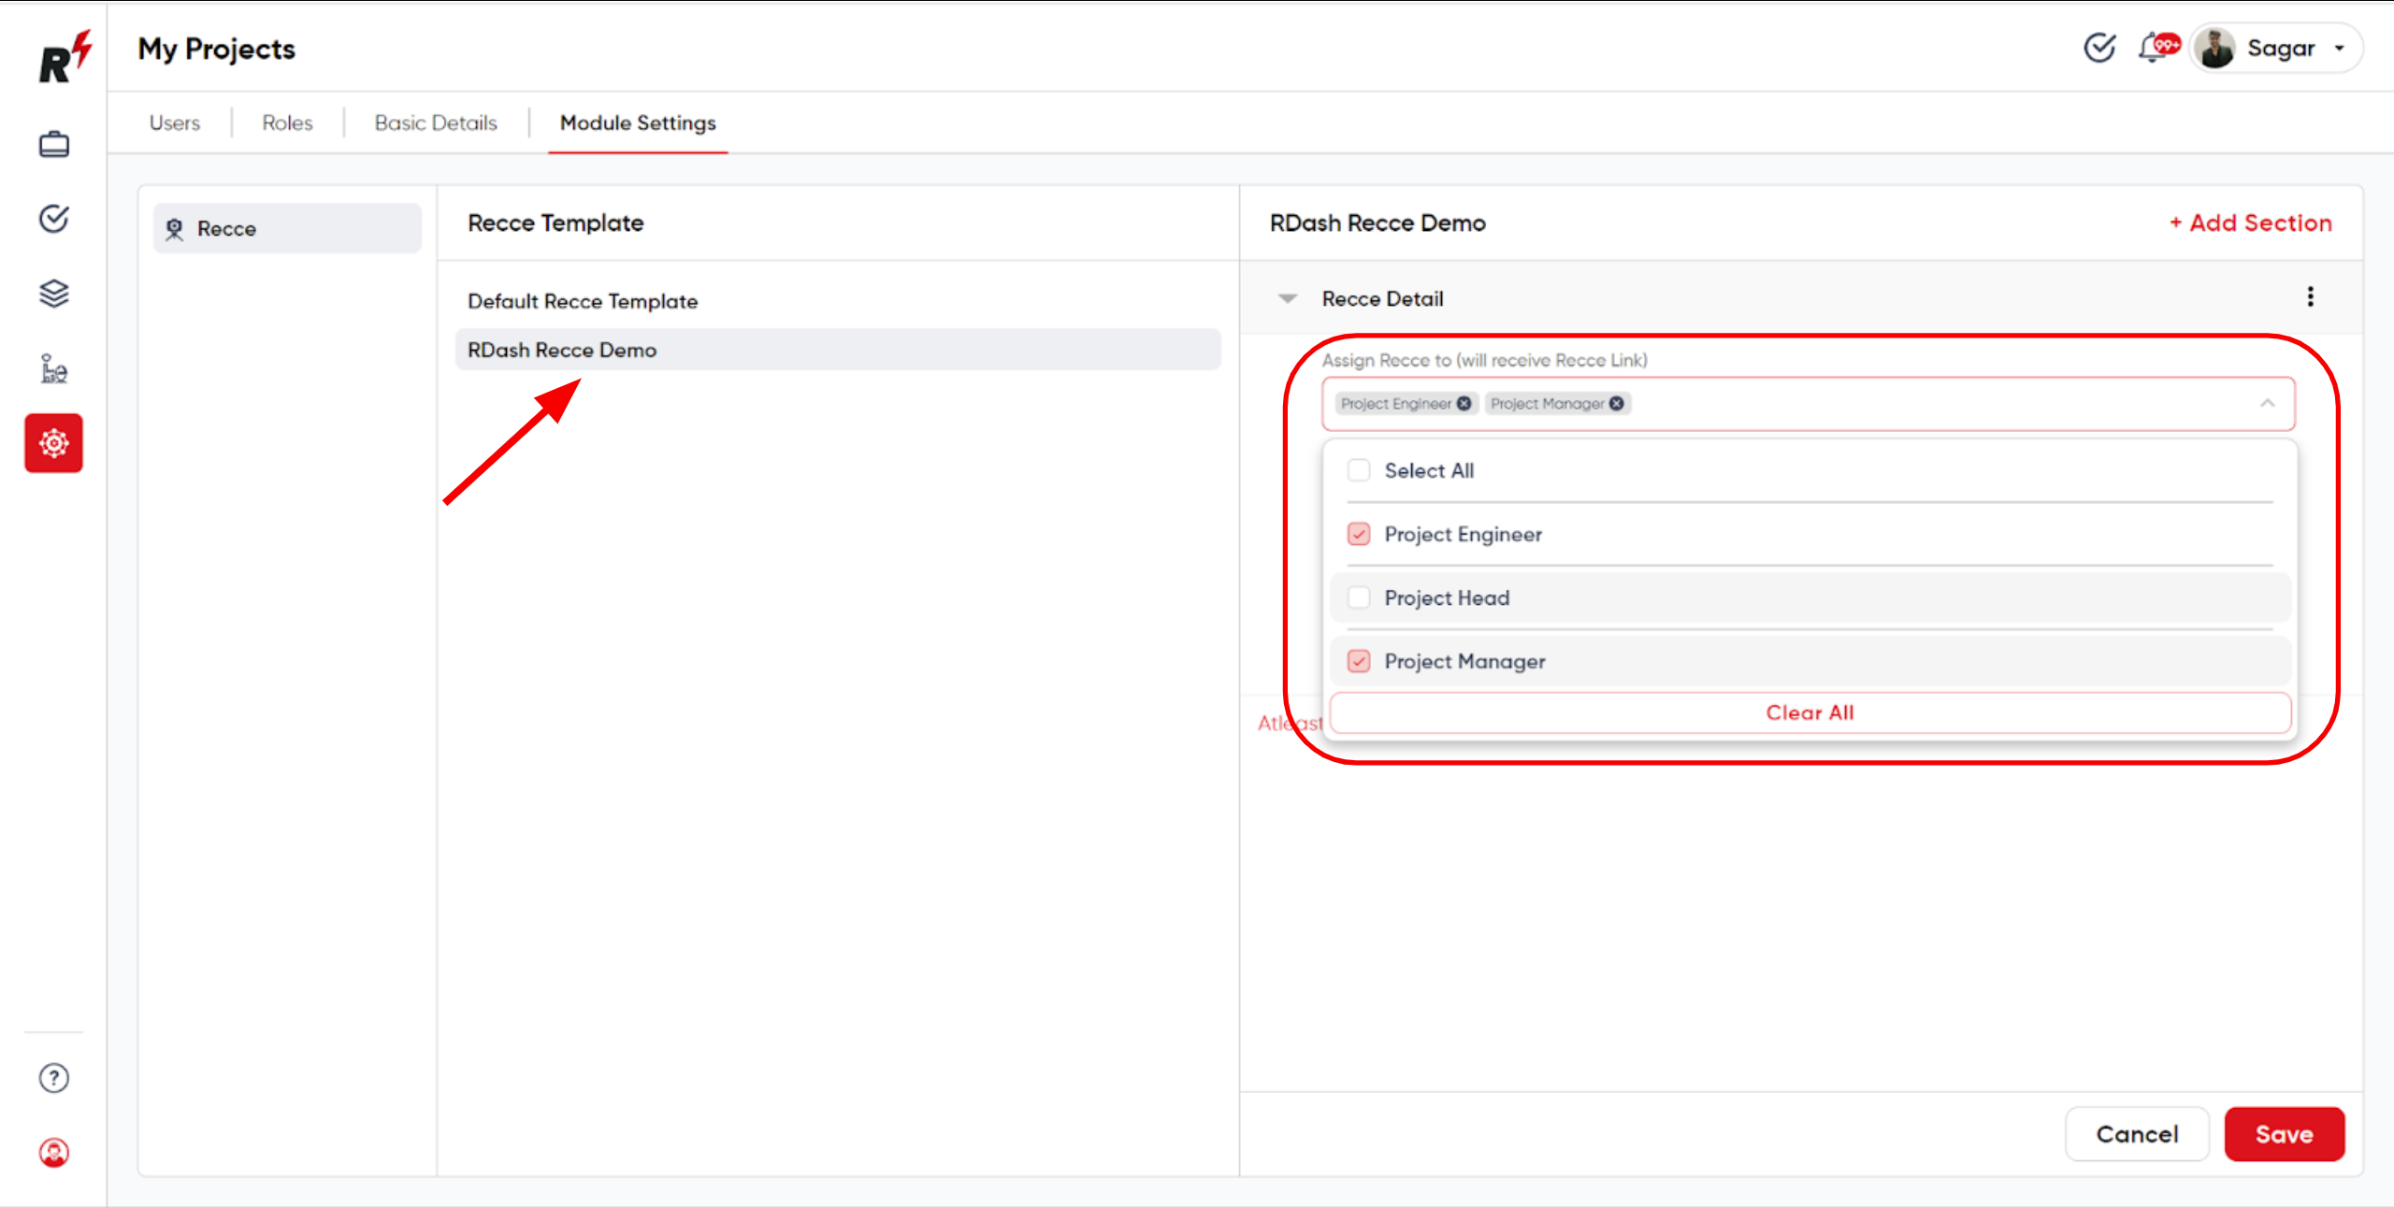Click Sagar's profile avatar
The width and height of the screenshot is (2394, 1208).
(x=2215, y=49)
